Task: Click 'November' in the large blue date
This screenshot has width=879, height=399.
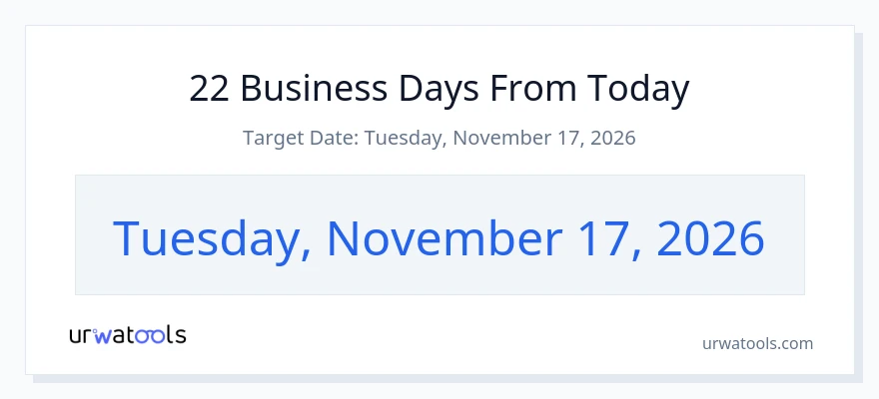Action: [x=443, y=237]
